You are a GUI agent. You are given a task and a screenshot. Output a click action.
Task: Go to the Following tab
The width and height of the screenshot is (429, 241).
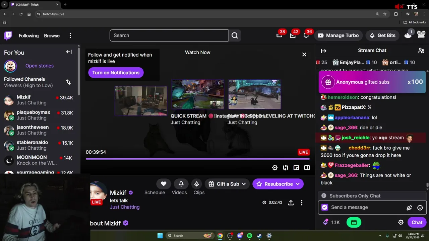point(28,35)
